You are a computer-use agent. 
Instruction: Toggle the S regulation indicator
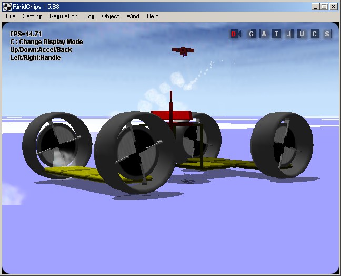tap(327, 34)
